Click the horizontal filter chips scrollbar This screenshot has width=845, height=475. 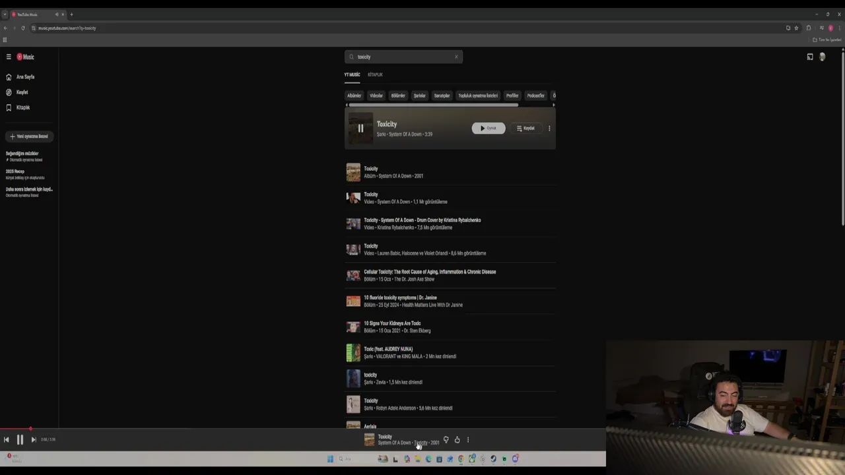tap(433, 105)
